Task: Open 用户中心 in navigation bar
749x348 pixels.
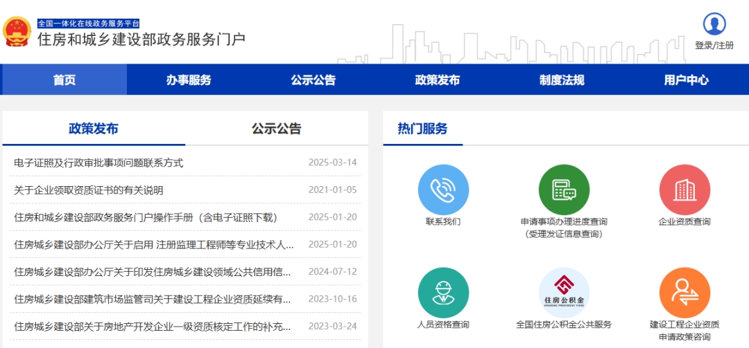Action: coord(686,80)
